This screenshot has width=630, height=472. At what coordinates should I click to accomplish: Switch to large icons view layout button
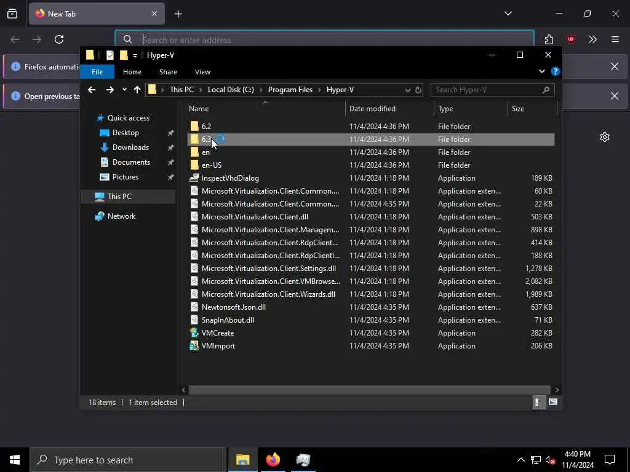553,402
